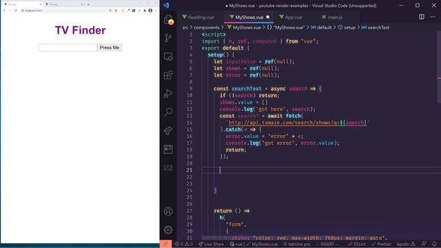
Task: Reload the page in the browser window
Action: [x=15, y=11]
